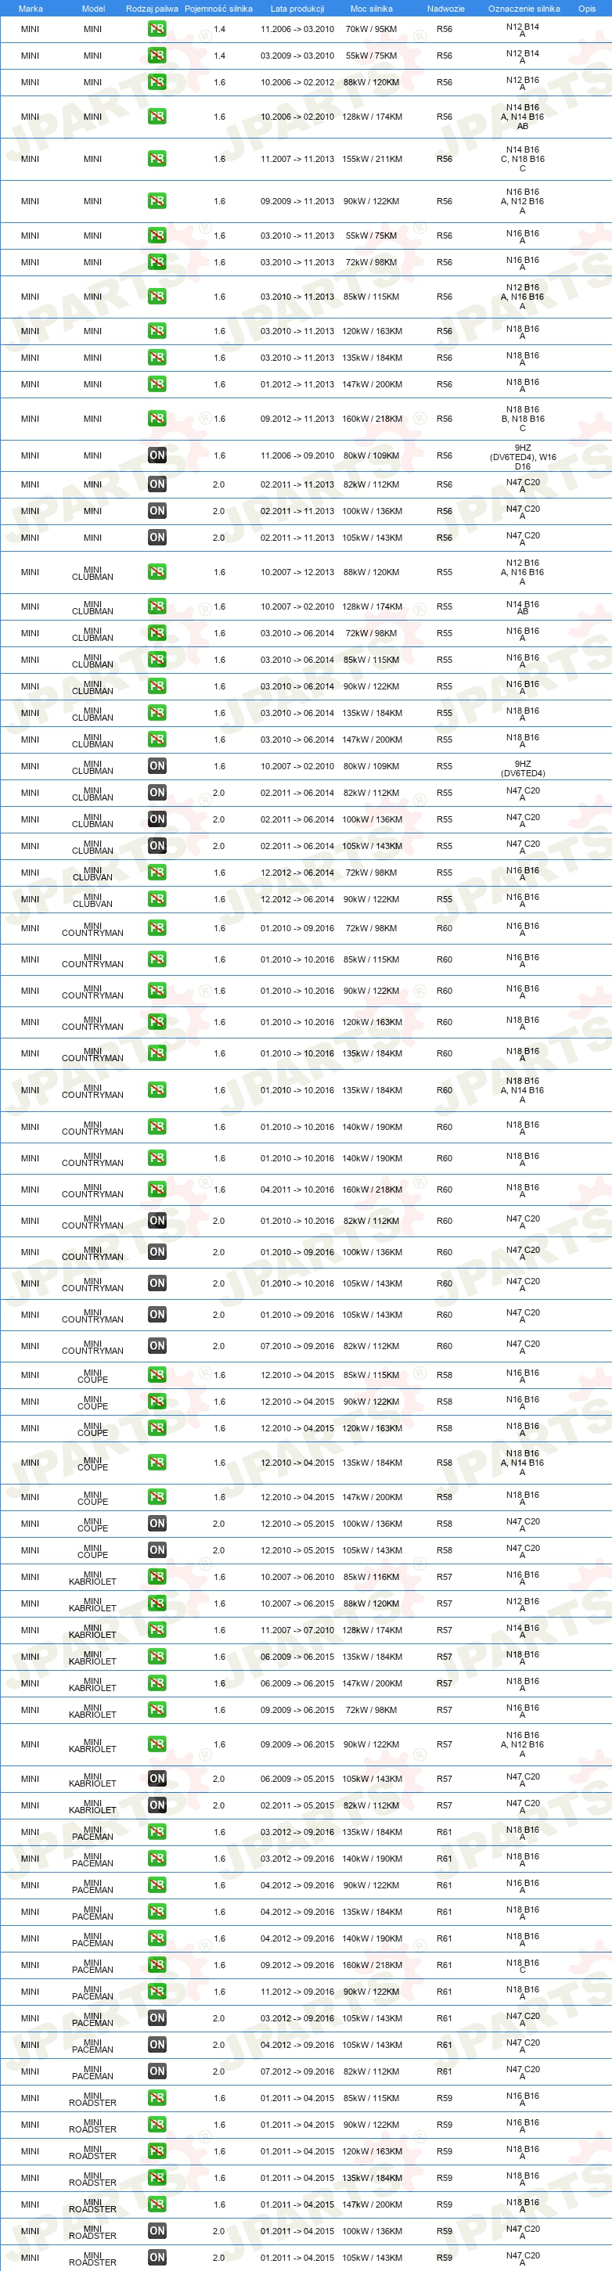Image resolution: width=612 pixels, height=2271 pixels.
Task: Click diesel ON icon in Coupe 100kW / 136KM row
Action: [157, 1524]
